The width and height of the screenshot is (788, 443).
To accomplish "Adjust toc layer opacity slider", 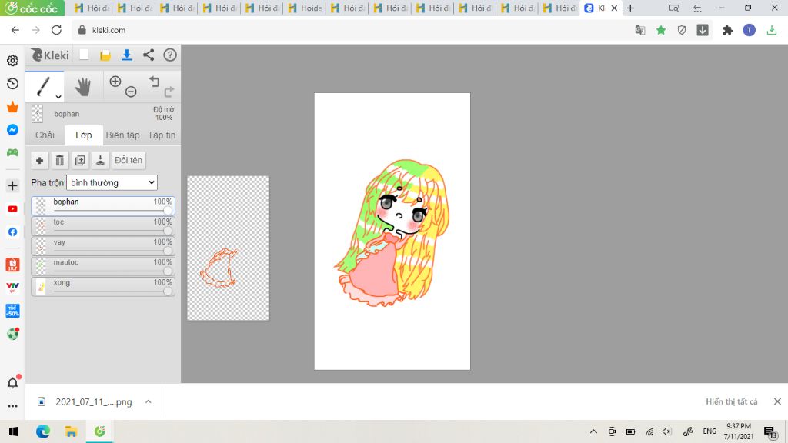I will tap(167, 231).
